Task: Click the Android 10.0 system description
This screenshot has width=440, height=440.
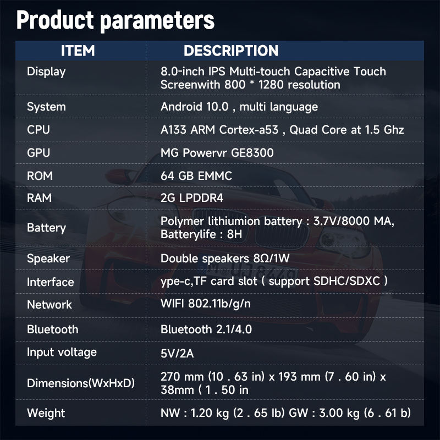Action: pyautogui.click(x=239, y=107)
